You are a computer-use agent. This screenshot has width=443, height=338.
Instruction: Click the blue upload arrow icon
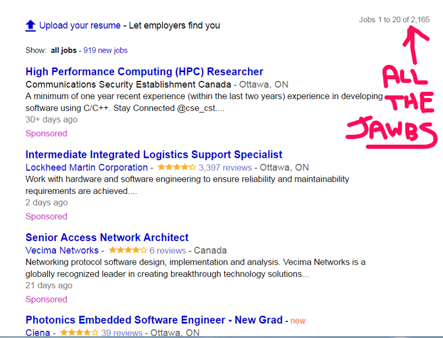point(30,25)
